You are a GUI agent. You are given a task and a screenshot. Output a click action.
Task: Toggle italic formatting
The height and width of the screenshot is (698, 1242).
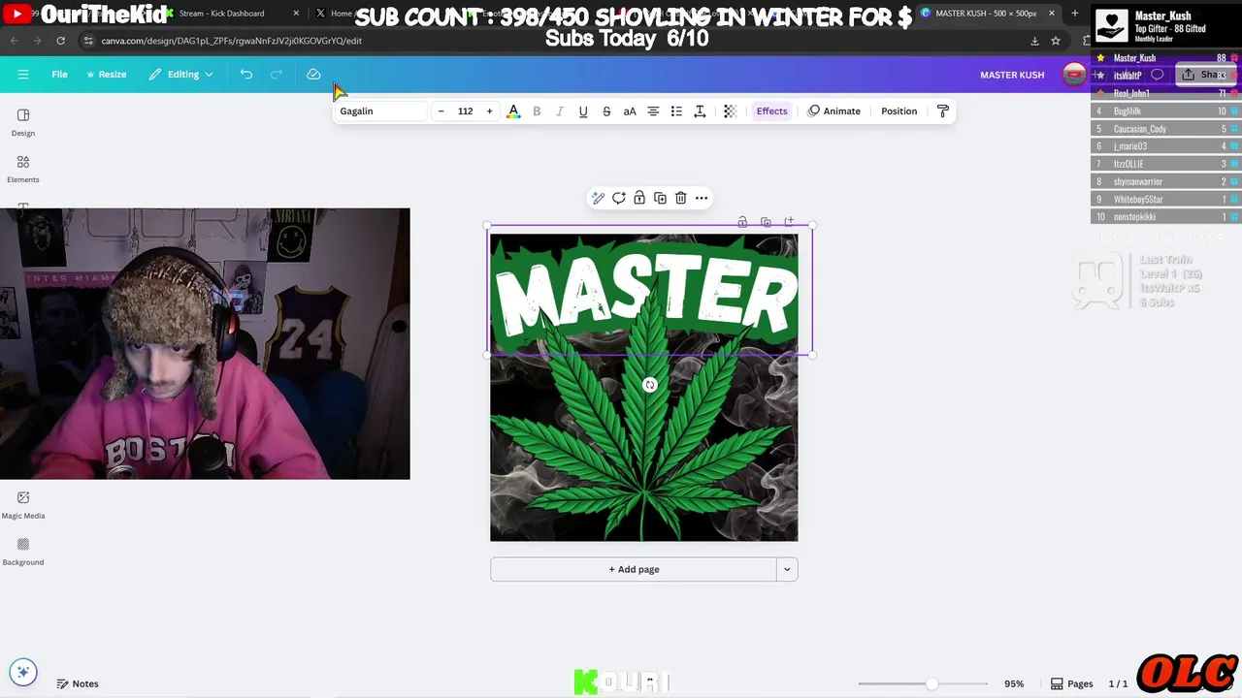560,111
